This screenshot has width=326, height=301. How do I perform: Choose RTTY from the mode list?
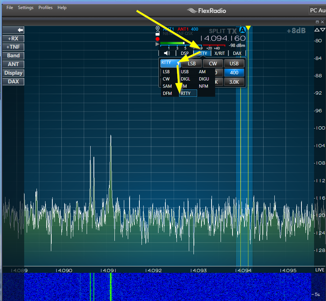(x=188, y=93)
